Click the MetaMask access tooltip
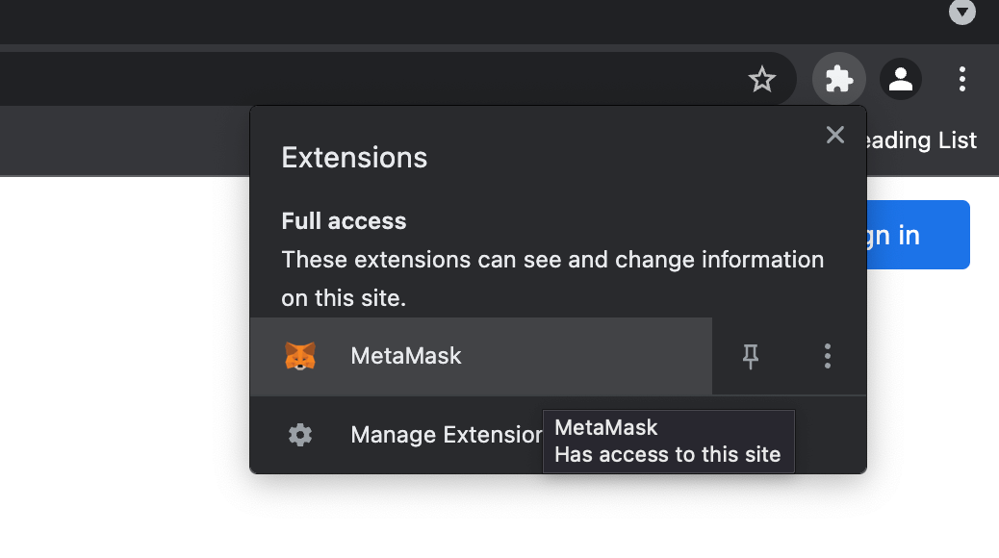999x558 pixels. pos(668,441)
